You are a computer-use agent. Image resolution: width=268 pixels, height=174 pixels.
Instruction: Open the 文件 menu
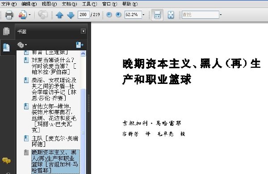pyautogui.click(x=9, y=4)
